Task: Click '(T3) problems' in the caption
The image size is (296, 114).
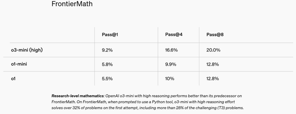Action: point(230,108)
